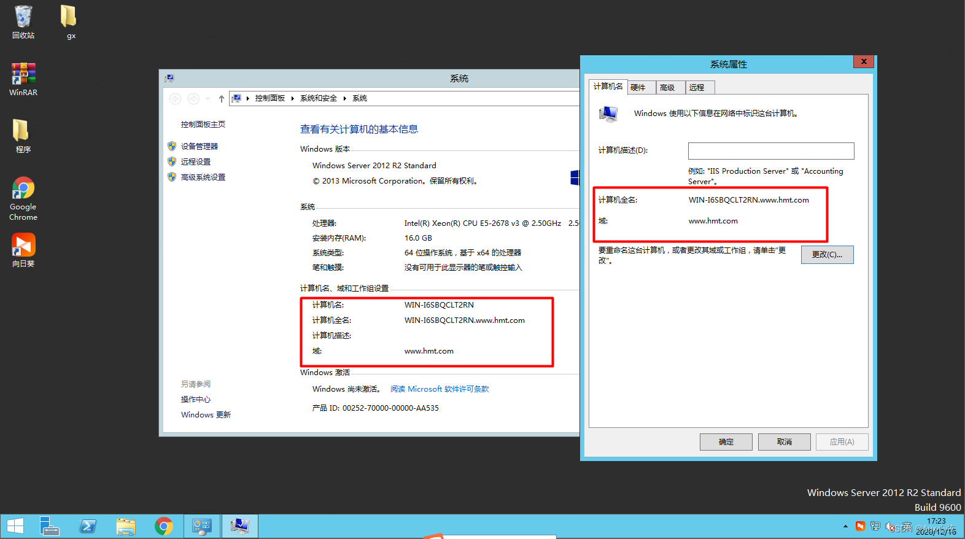Click the 16.0 GB installed memory value
The image size is (965, 539).
click(x=418, y=238)
